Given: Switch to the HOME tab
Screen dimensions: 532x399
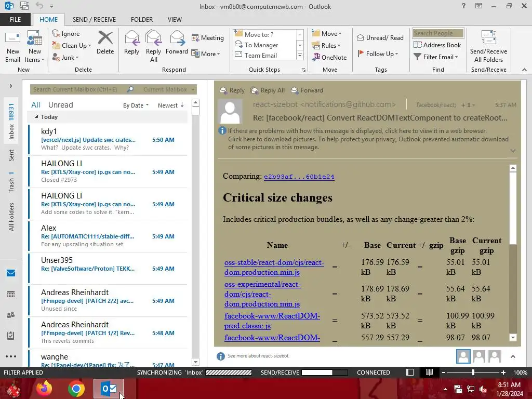Looking at the screenshot, I should (48, 19).
